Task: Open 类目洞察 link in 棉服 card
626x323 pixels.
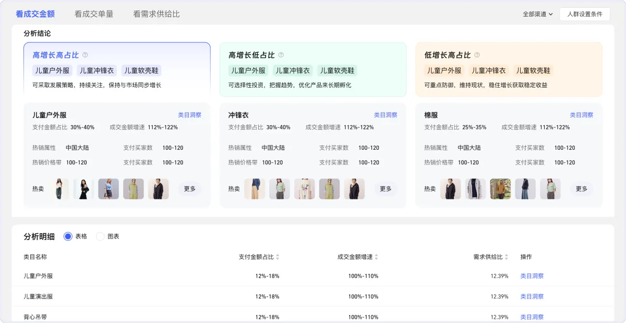Action: pos(581,115)
